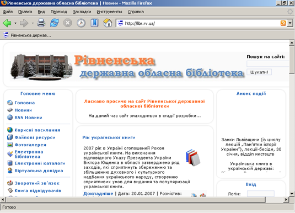The image size is (295, 213).
Task: Open the address bar URL dropdown
Action: (x=290, y=23)
